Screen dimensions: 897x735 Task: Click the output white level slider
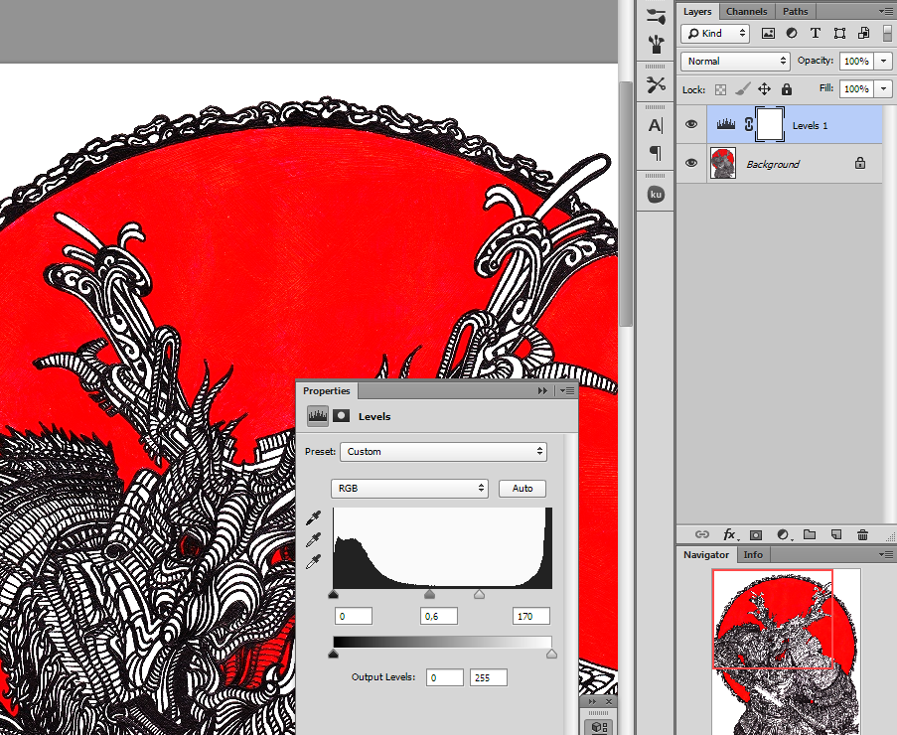coord(551,654)
